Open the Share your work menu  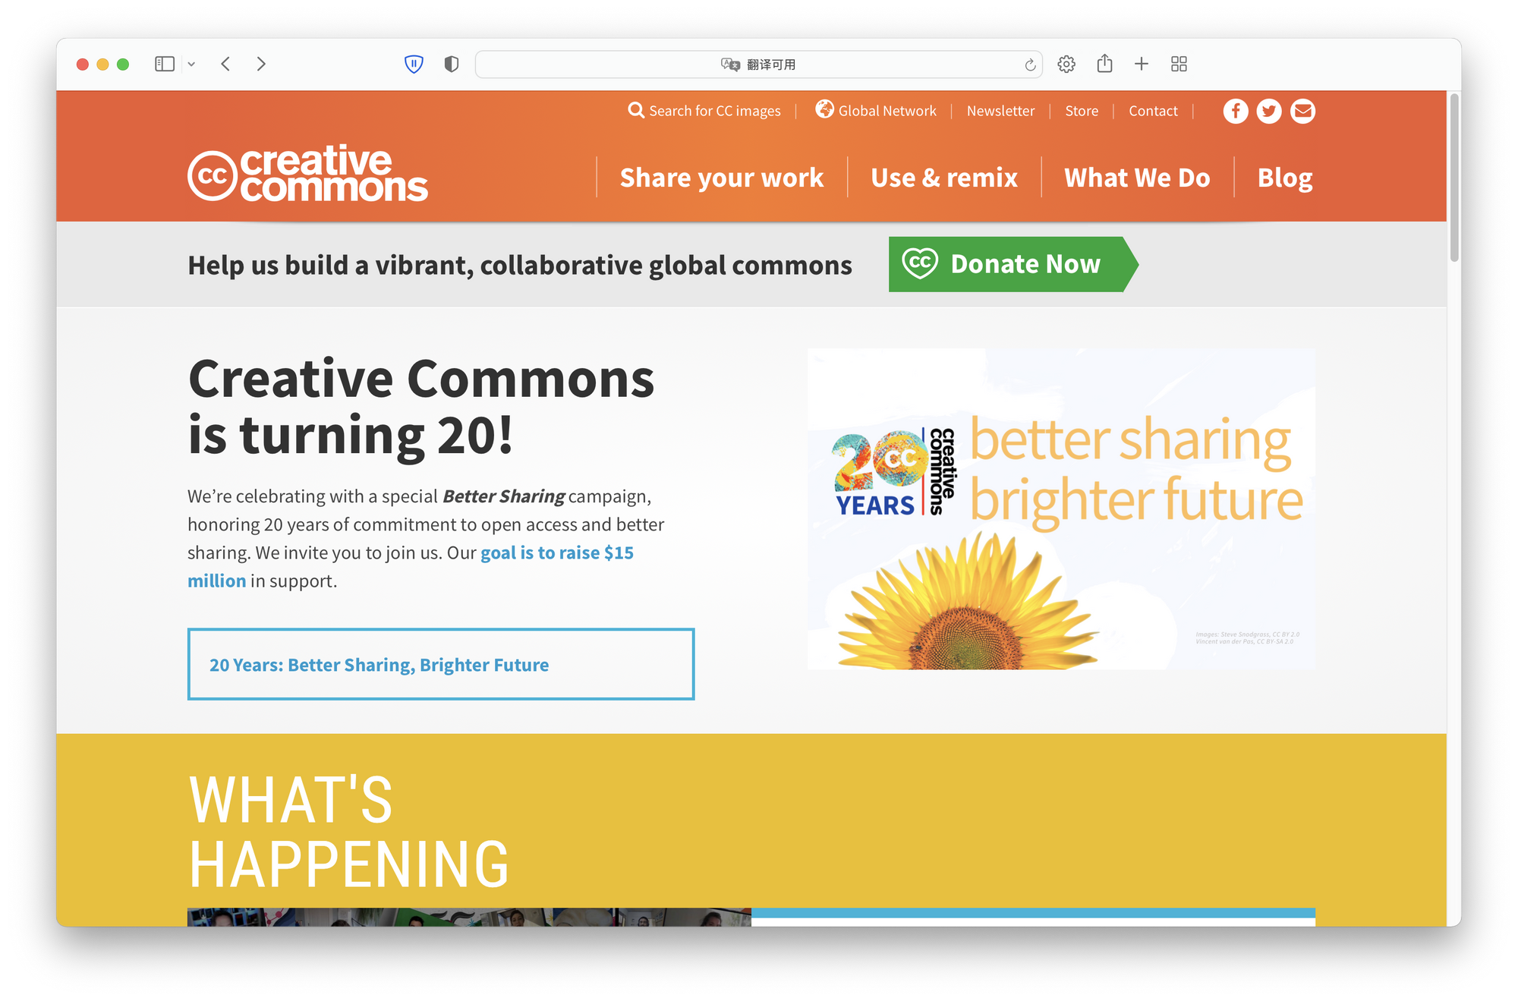pos(722,178)
